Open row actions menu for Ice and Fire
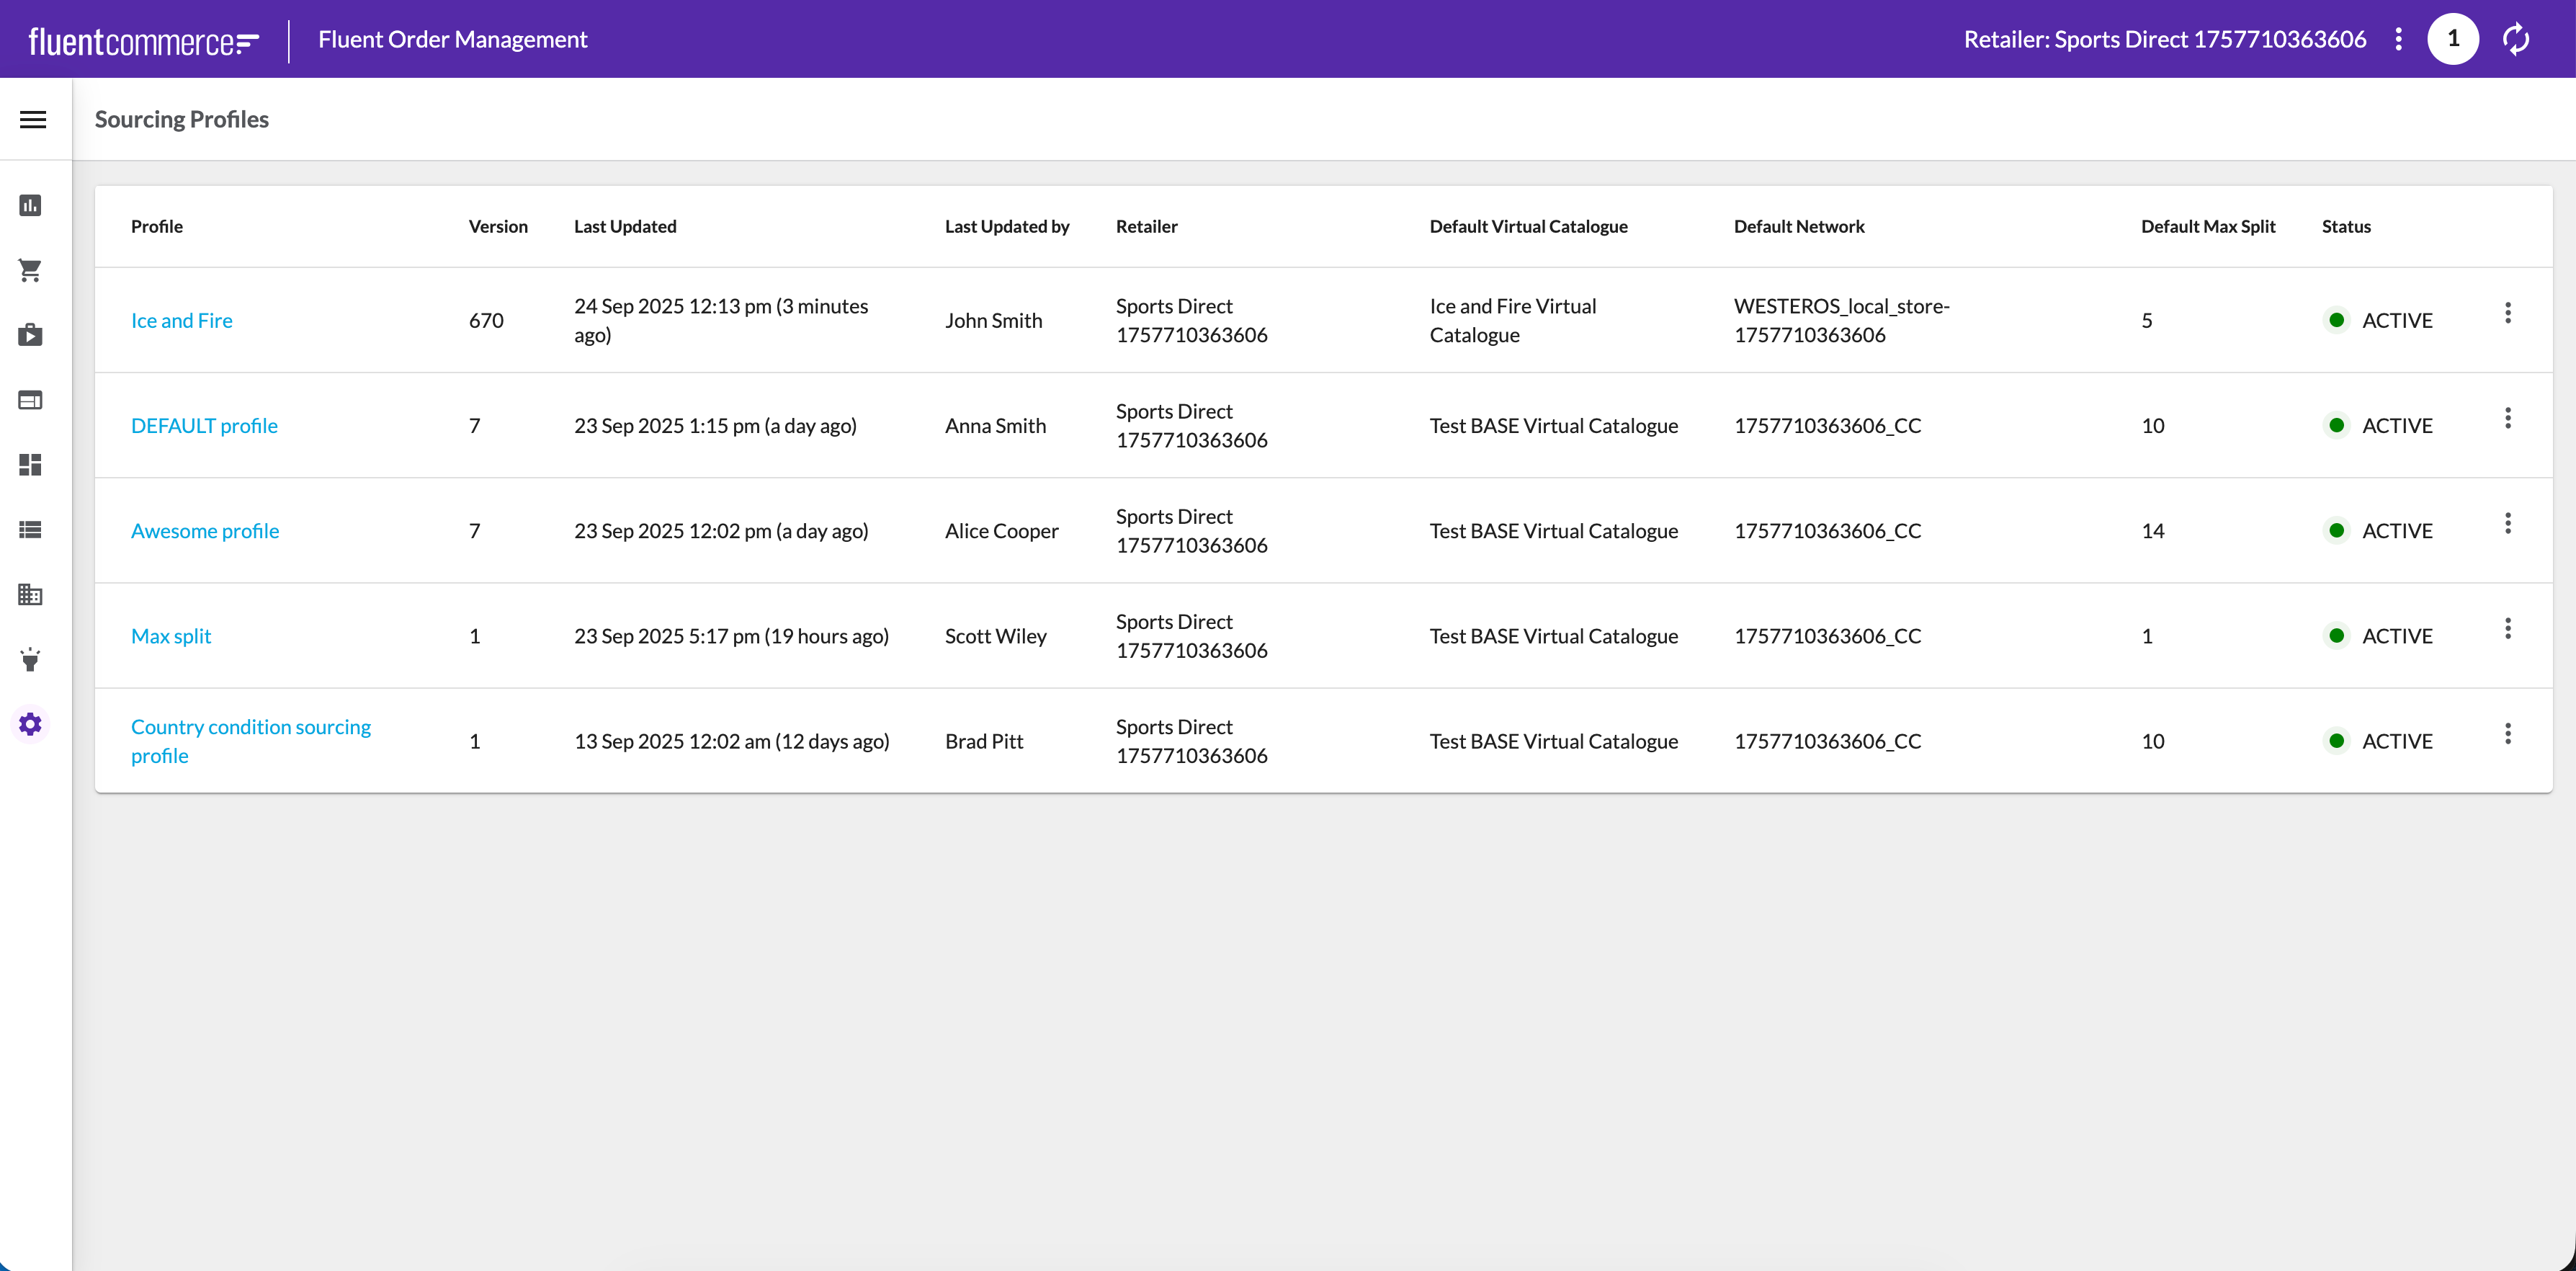 pos(2507,313)
